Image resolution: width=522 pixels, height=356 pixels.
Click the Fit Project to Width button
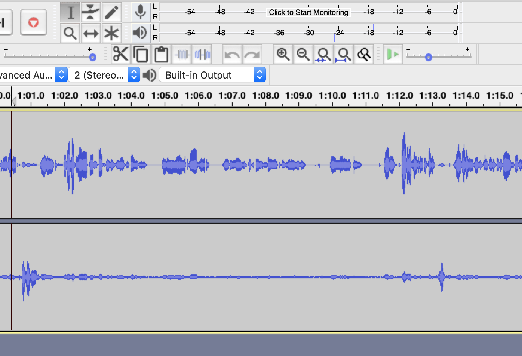tap(344, 55)
